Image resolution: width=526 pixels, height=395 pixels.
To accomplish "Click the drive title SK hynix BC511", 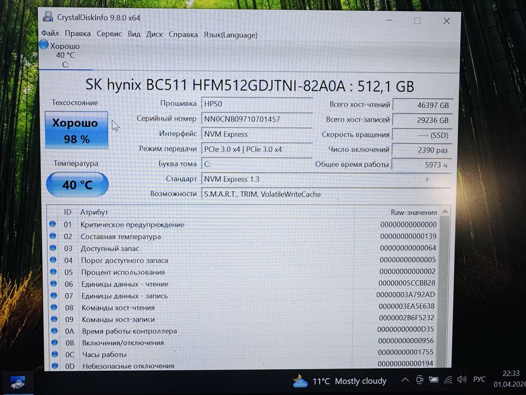I will point(249,86).
